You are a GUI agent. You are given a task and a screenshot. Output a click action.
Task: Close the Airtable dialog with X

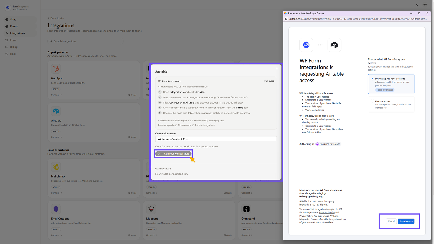tap(277, 69)
